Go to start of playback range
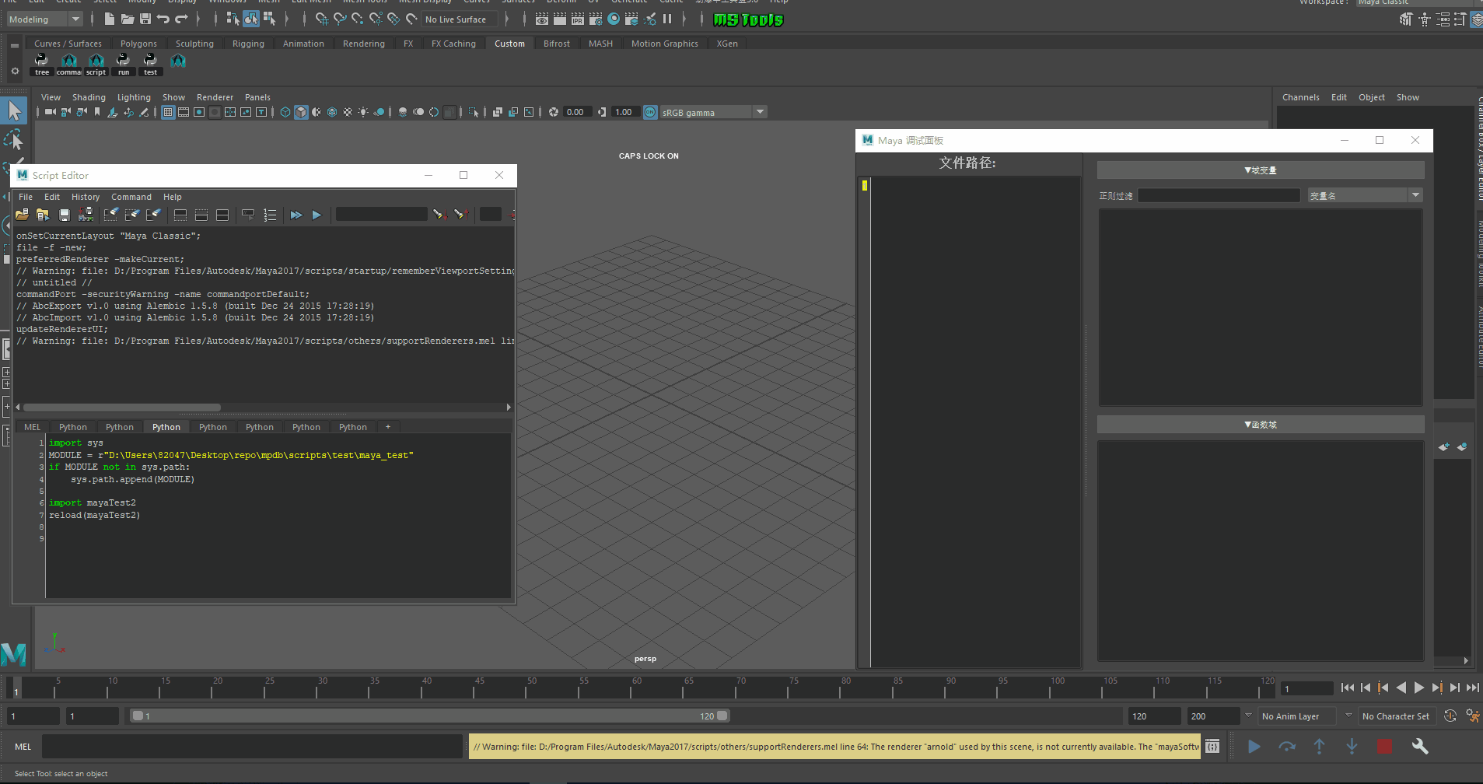1483x784 pixels. pyautogui.click(x=1348, y=688)
